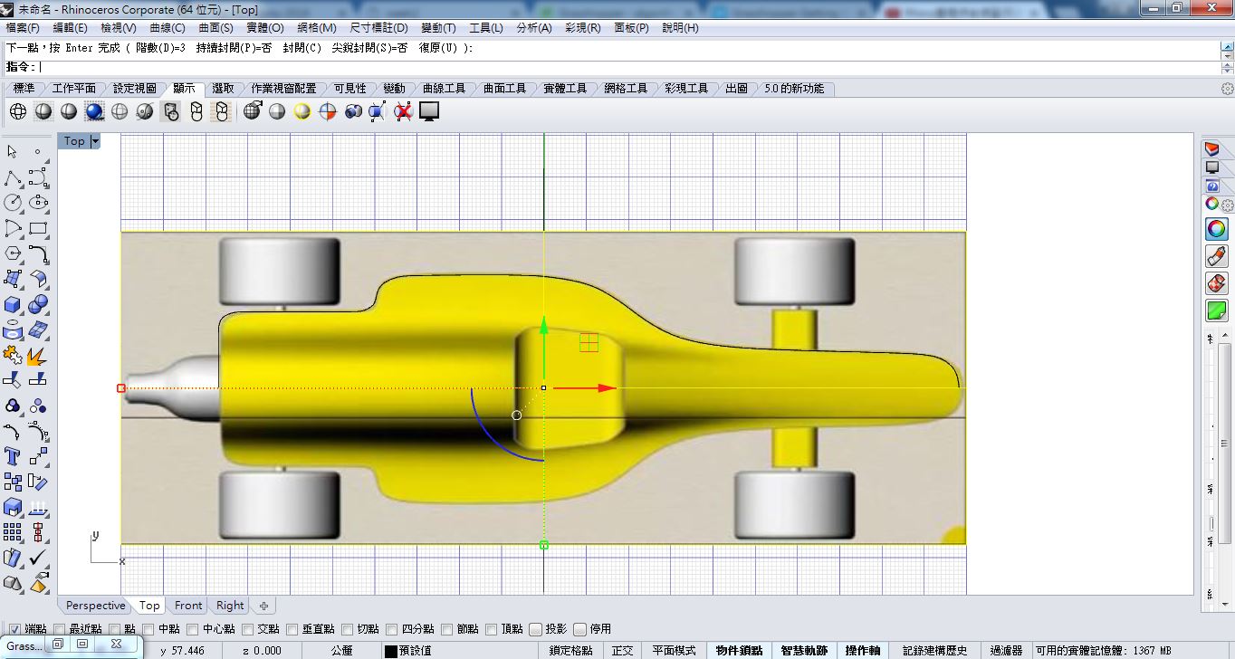Enable the 節點 knot snap checkbox
The width and height of the screenshot is (1235, 659).
point(447,629)
